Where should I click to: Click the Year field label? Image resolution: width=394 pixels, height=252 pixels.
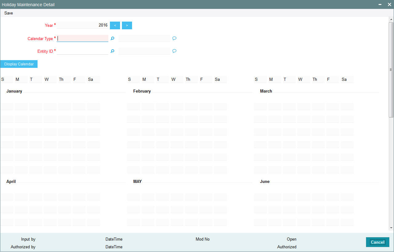pos(49,26)
